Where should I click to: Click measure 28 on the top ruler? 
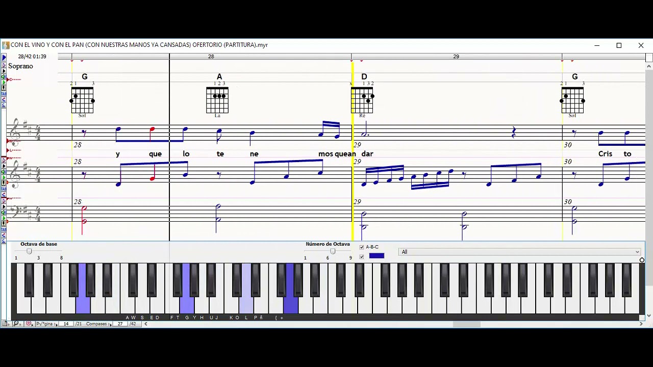[211, 57]
